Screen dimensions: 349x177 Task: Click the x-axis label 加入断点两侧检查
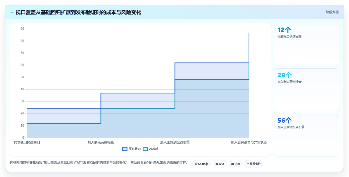pos(101,142)
